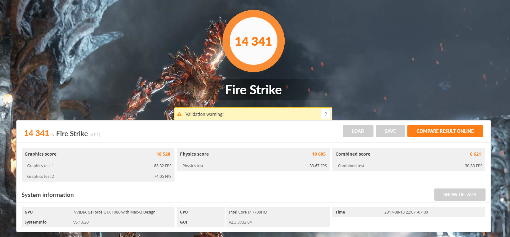The height and width of the screenshot is (237, 510).
Task: Click the Graphics score value 18 528
Action: pyautogui.click(x=163, y=154)
